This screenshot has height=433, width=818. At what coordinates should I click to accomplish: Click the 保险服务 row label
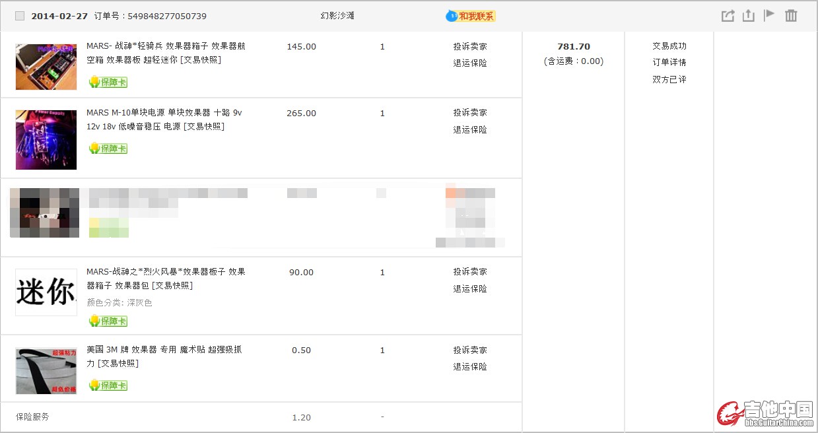click(x=32, y=417)
